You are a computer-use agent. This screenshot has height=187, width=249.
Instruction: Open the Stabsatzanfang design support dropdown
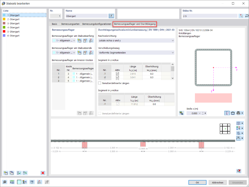click(x=74, y=41)
